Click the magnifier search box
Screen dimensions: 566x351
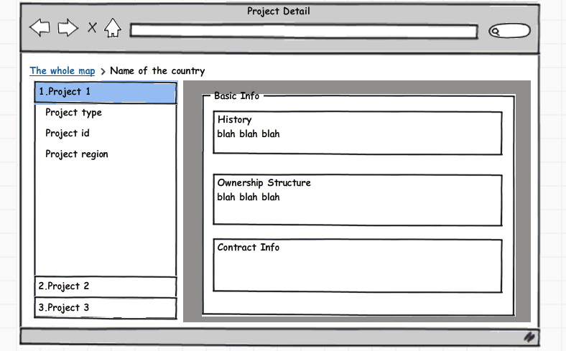[510, 31]
